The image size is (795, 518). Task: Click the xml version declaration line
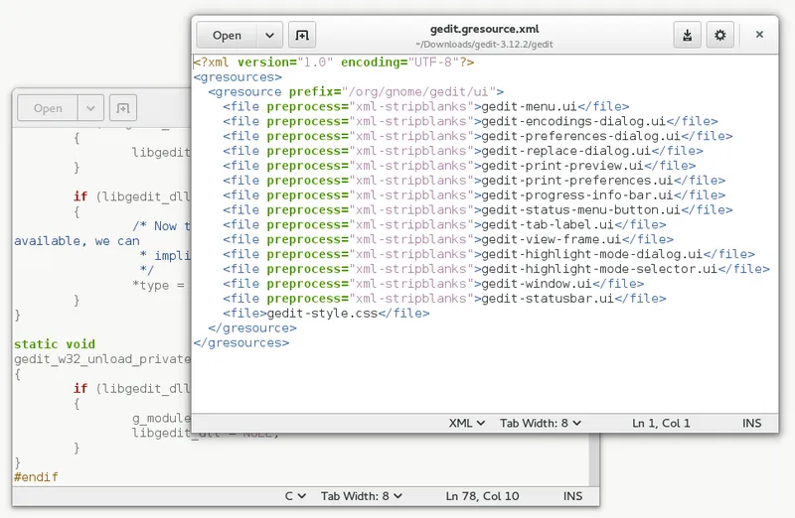[334, 63]
